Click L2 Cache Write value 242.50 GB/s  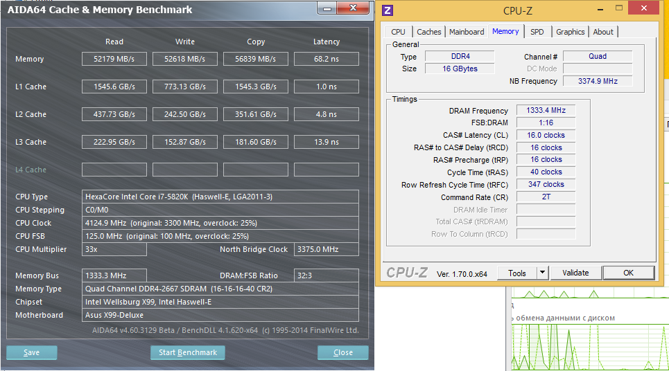[185, 114]
